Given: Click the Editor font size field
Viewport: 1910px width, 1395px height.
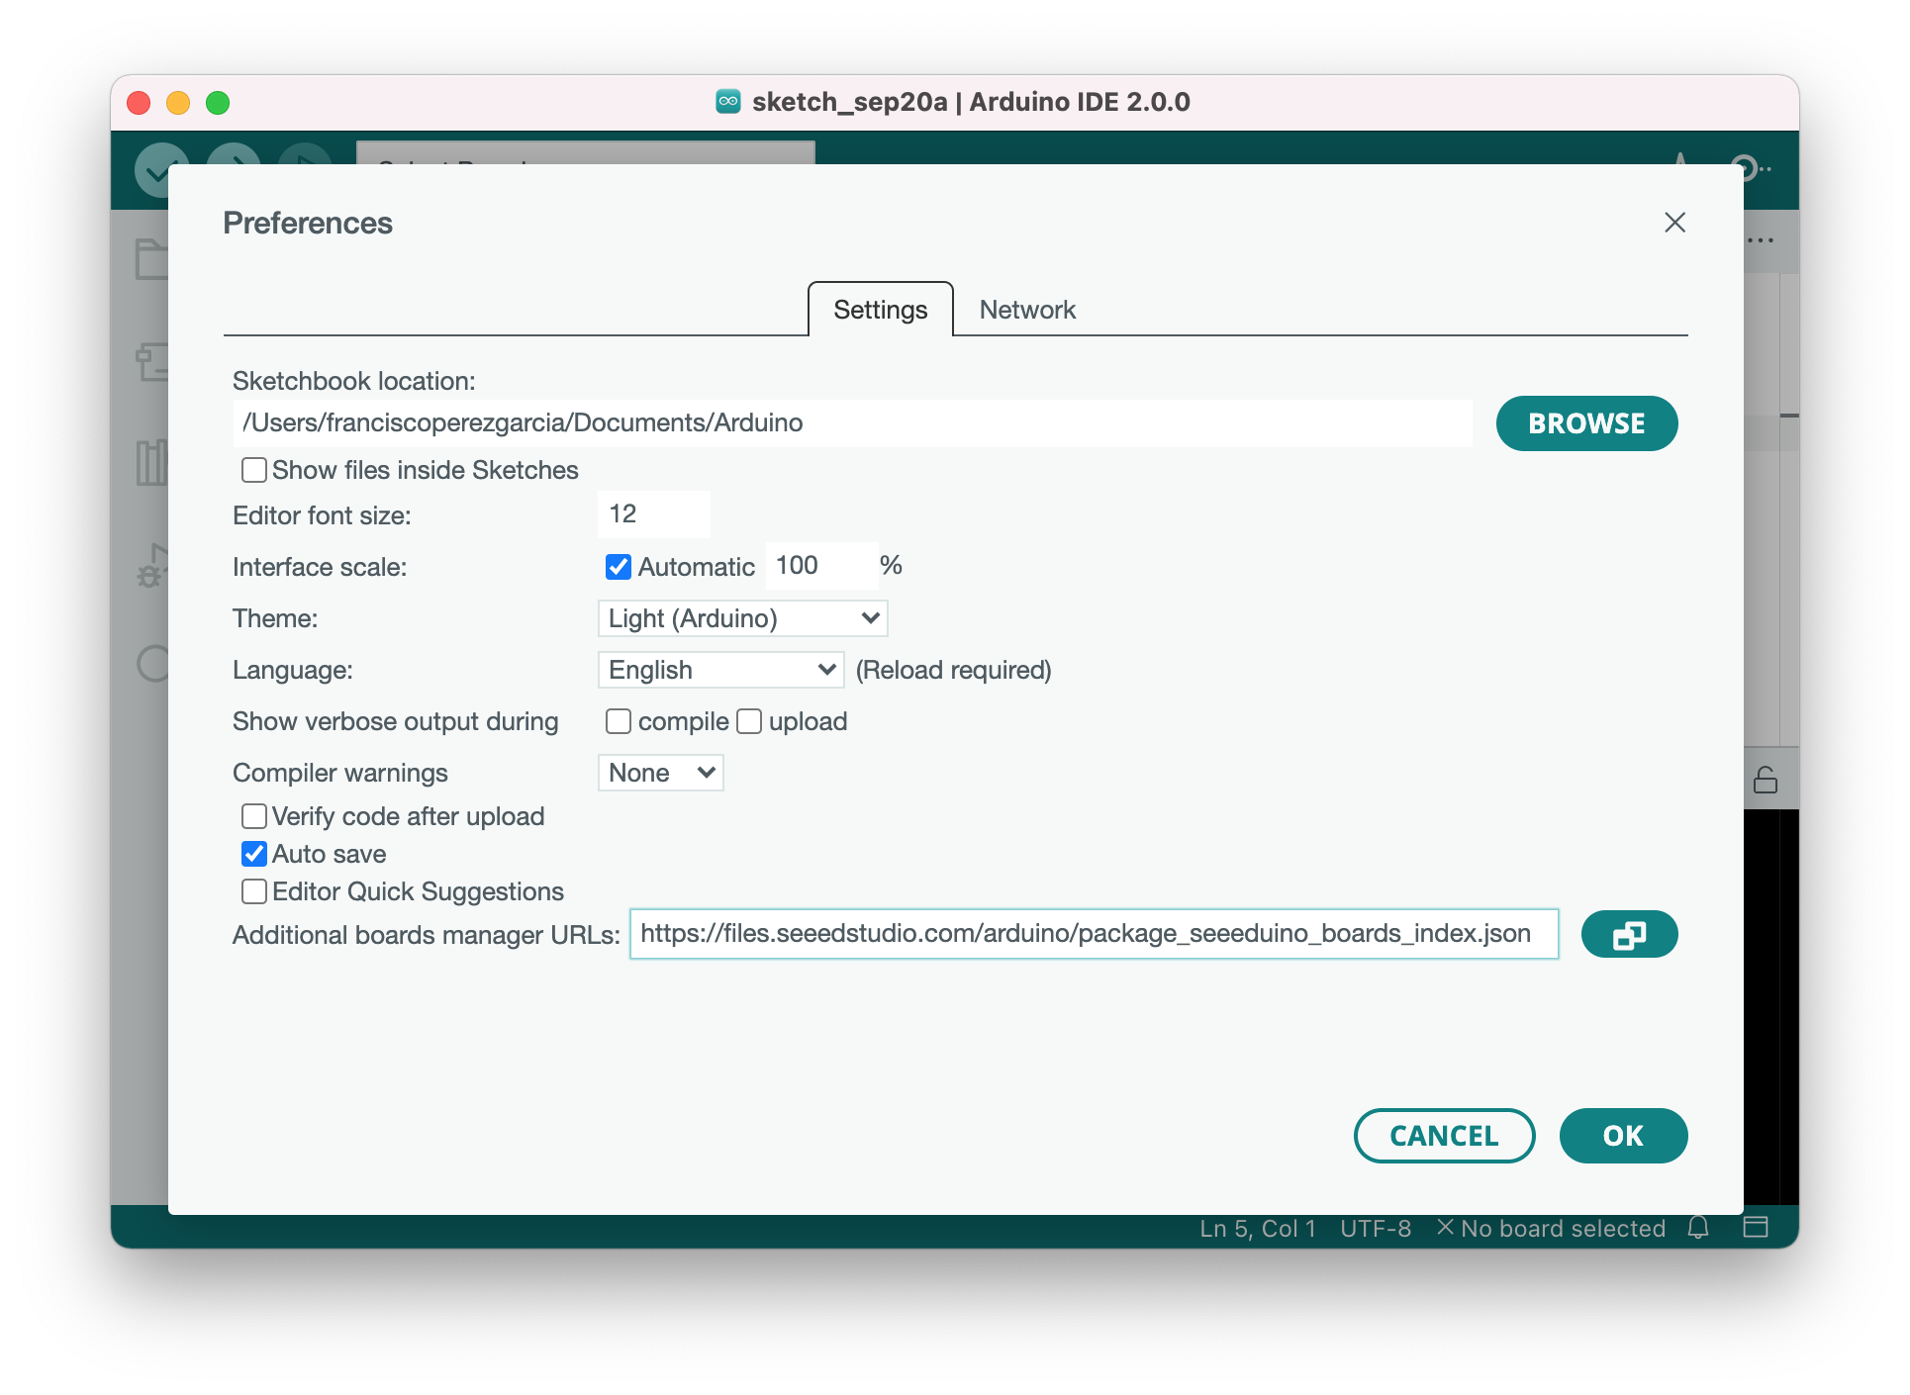Looking at the screenshot, I should point(654,514).
